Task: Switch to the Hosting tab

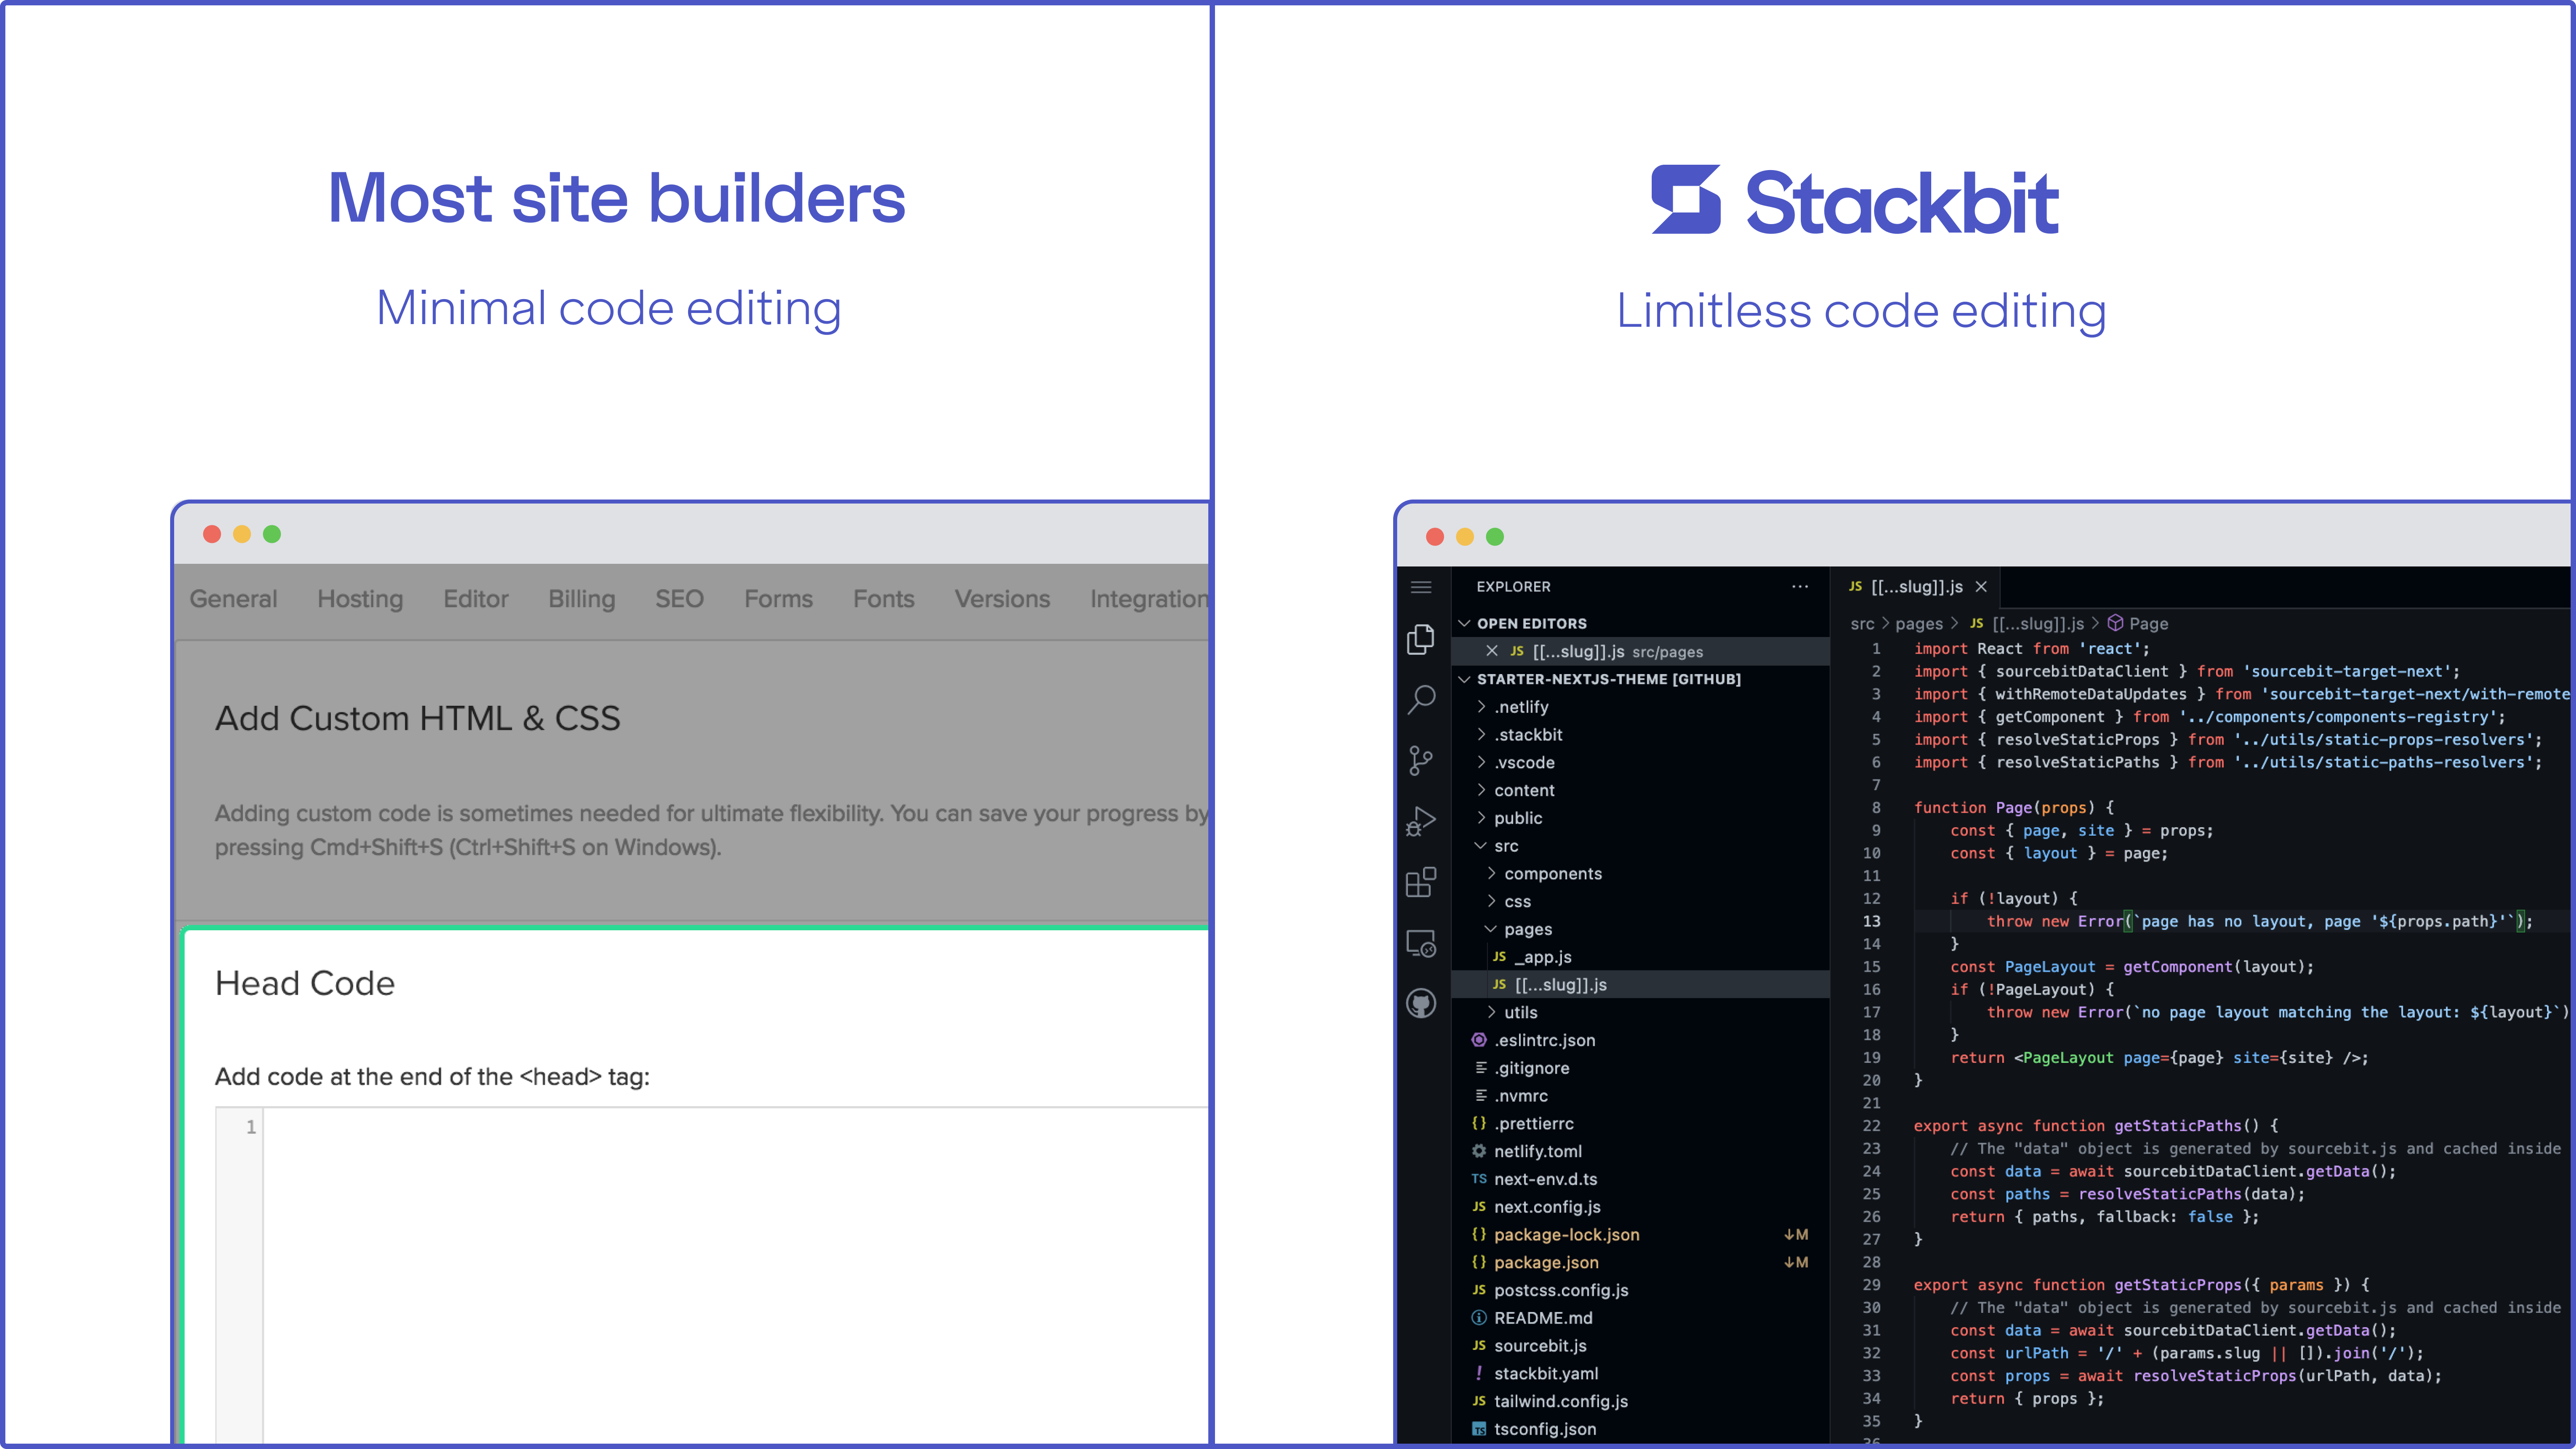Action: (x=360, y=599)
